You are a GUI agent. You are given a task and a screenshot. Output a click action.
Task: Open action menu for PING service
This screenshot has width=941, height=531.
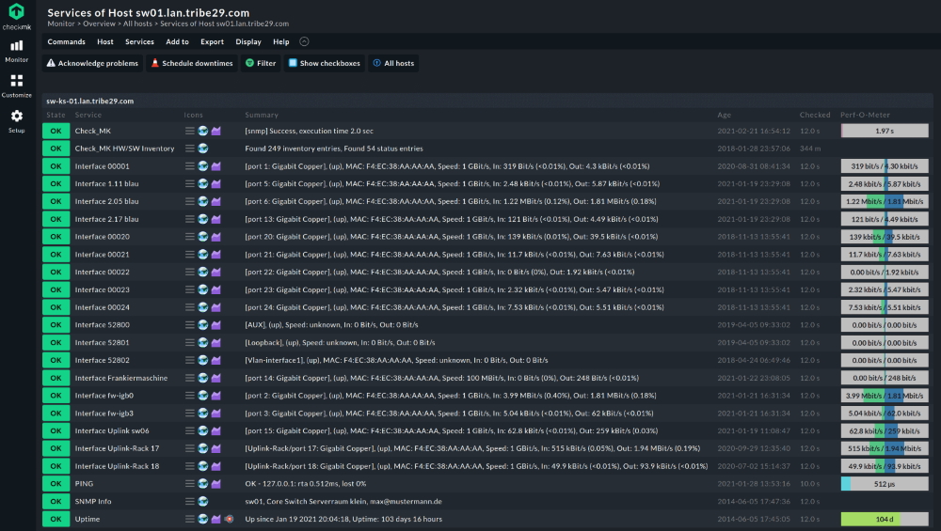coord(190,484)
